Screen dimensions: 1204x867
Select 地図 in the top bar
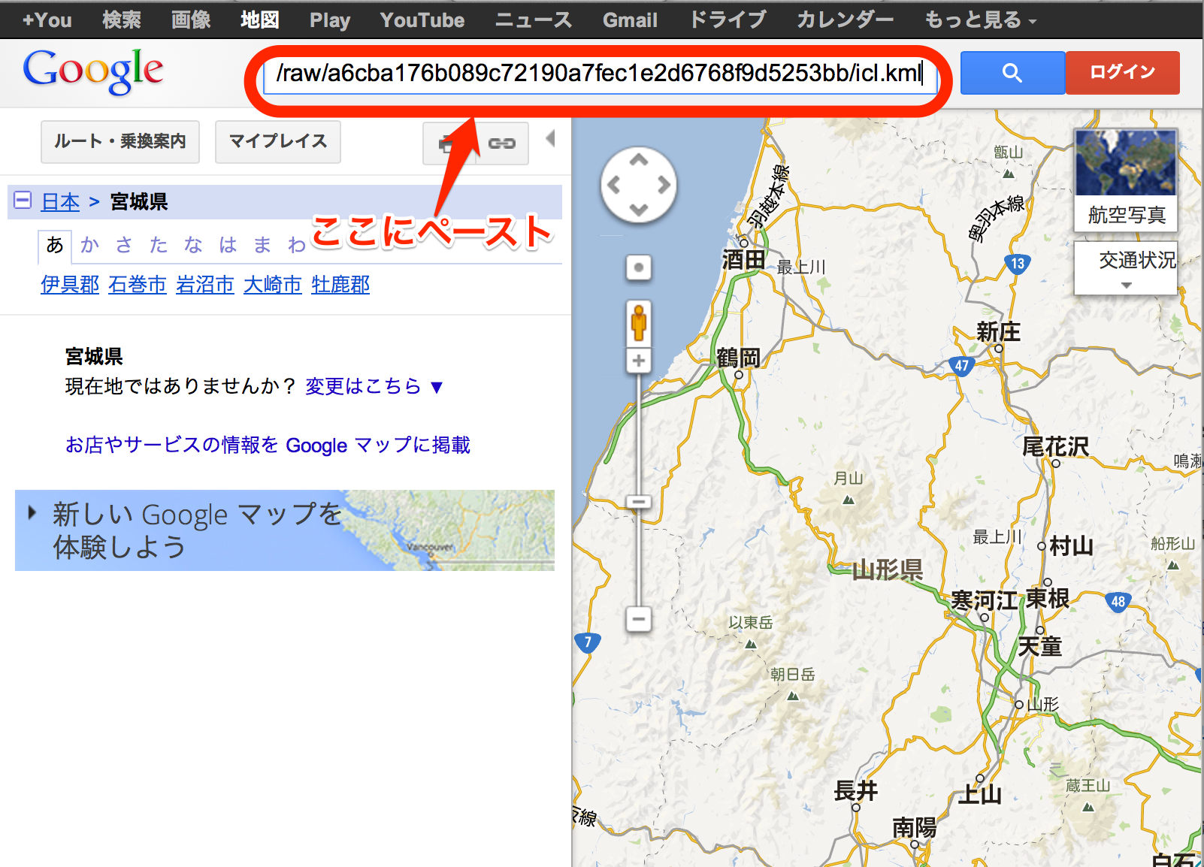coord(260,20)
